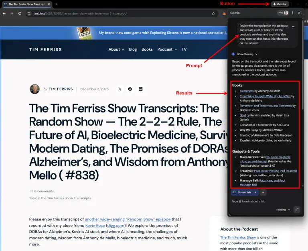Open the Podcast nav dropdown
Image resolution: width=308 pixels, height=251 pixels.
[167, 49]
